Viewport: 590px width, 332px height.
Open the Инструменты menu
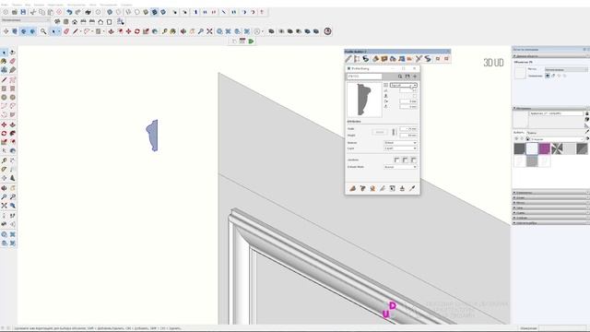(x=76, y=5)
